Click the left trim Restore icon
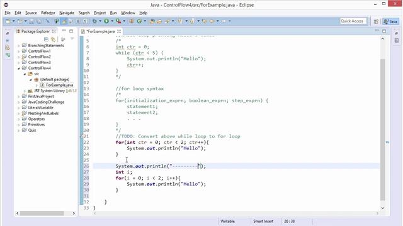This screenshot has width=403, height=226. point(8,33)
